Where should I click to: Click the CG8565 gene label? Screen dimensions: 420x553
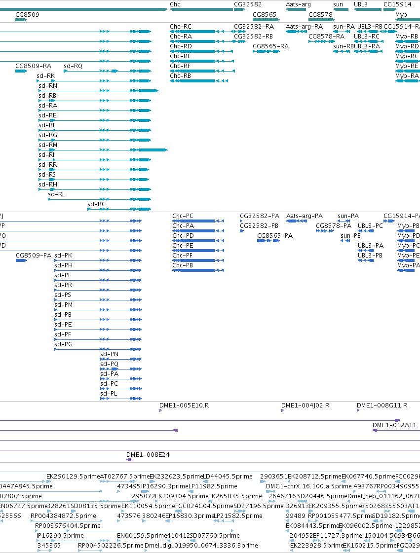coord(265,14)
